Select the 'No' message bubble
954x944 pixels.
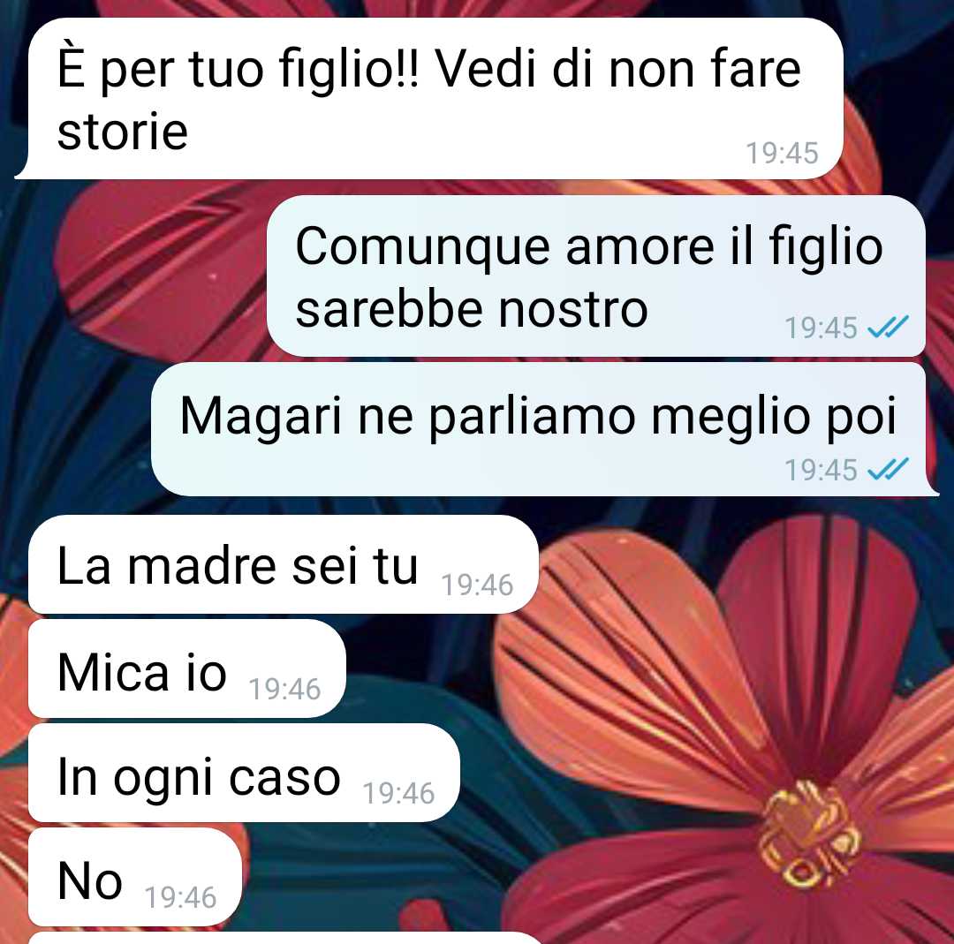click(x=135, y=877)
